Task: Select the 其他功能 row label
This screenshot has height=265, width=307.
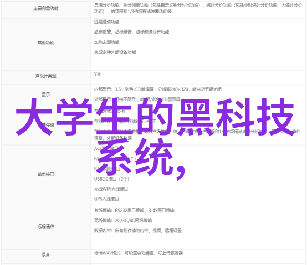Action: tap(46, 43)
